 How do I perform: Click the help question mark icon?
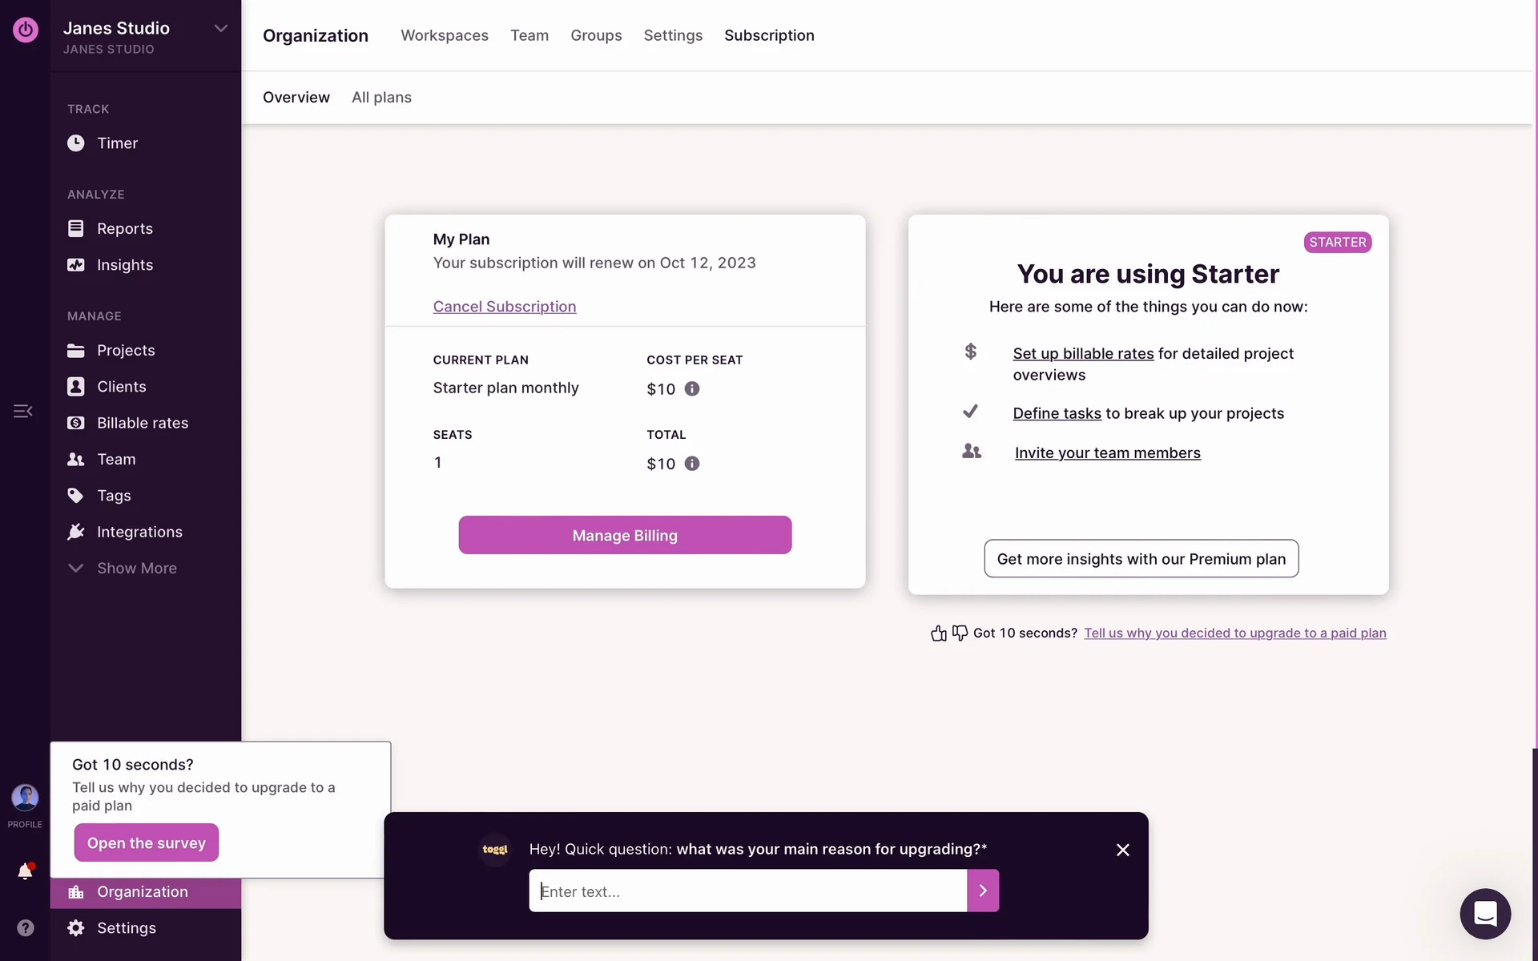(26, 927)
